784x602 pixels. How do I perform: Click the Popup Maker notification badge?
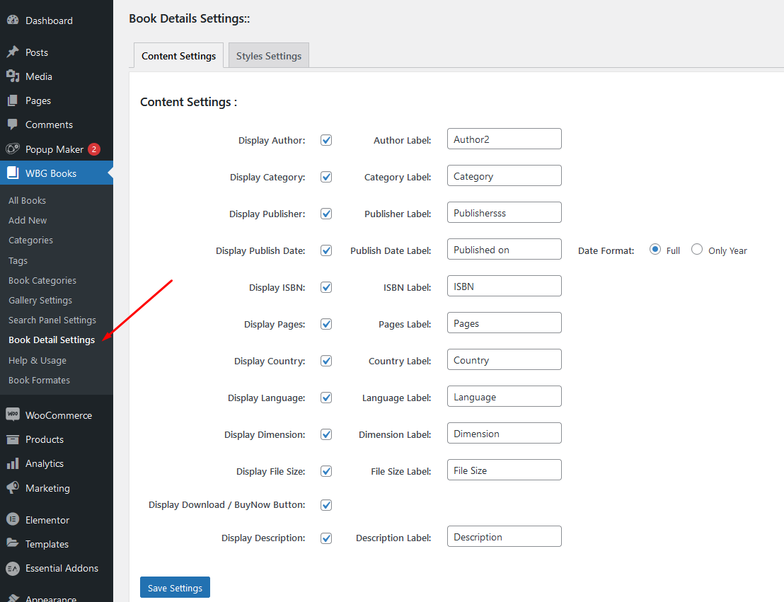[94, 149]
